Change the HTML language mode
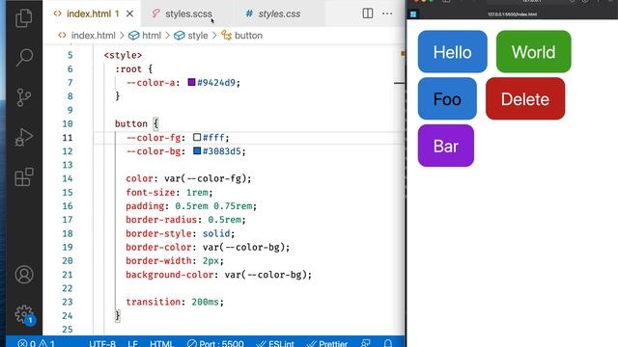618x347 pixels. coord(161,343)
